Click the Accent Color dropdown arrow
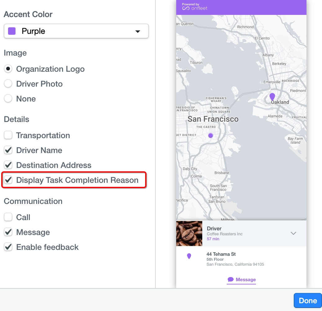Screen dimensions: 322x311 click(x=138, y=31)
